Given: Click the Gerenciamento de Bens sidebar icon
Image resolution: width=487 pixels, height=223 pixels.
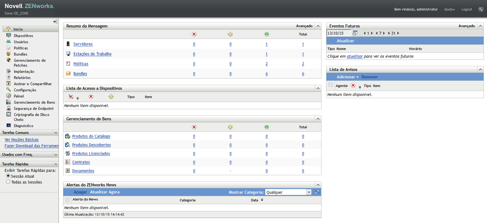Looking at the screenshot, I should point(9,102).
